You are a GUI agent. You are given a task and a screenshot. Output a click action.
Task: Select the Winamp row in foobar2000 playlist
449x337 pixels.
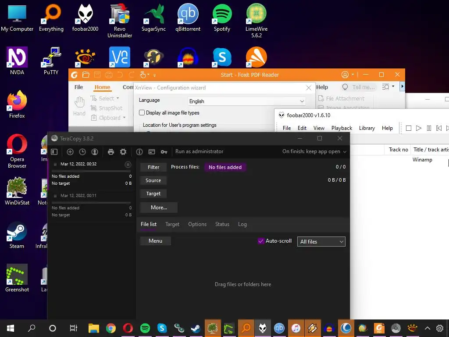[400, 160]
